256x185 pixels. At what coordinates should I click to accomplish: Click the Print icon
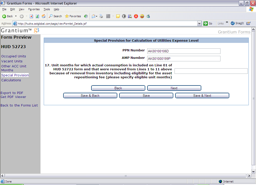click(x=101, y=16)
